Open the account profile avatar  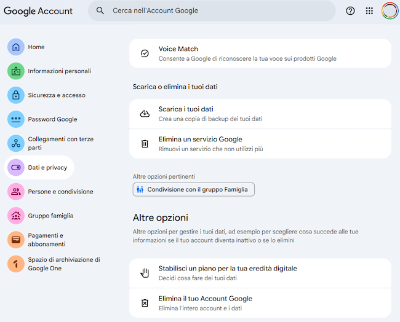click(390, 11)
